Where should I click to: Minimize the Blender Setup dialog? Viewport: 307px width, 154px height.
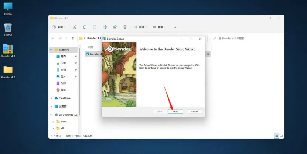pyautogui.click(x=181, y=39)
